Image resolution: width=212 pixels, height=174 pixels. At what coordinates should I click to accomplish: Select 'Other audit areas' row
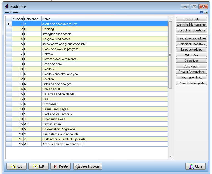point(87,119)
